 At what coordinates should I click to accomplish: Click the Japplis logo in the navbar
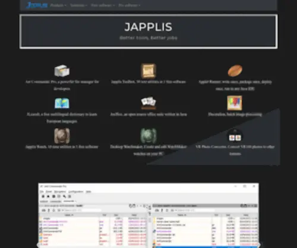tap(37, 5)
